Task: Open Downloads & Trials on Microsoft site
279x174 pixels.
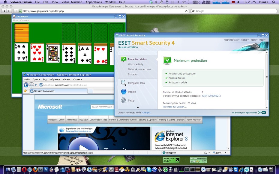Action: click(98, 120)
